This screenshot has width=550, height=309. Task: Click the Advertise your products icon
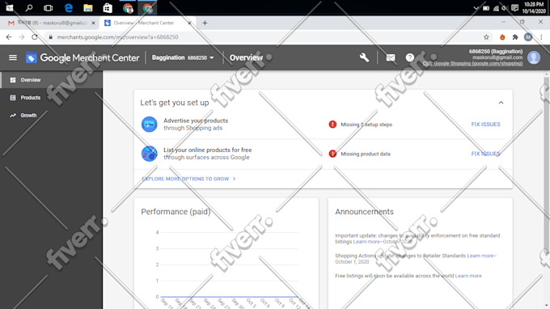[149, 124]
